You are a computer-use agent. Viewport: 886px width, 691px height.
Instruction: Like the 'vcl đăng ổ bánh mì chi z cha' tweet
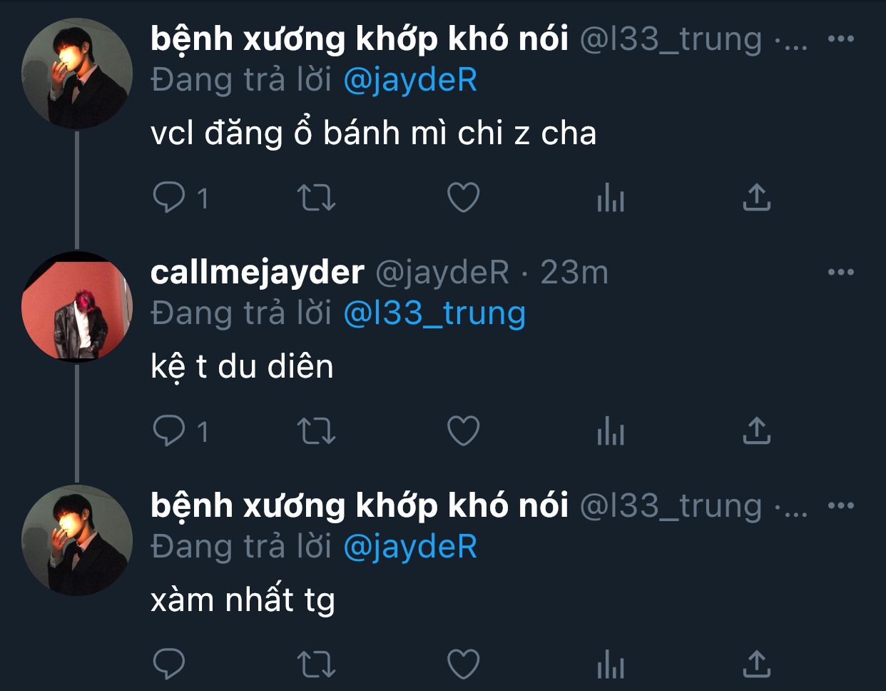tap(463, 198)
